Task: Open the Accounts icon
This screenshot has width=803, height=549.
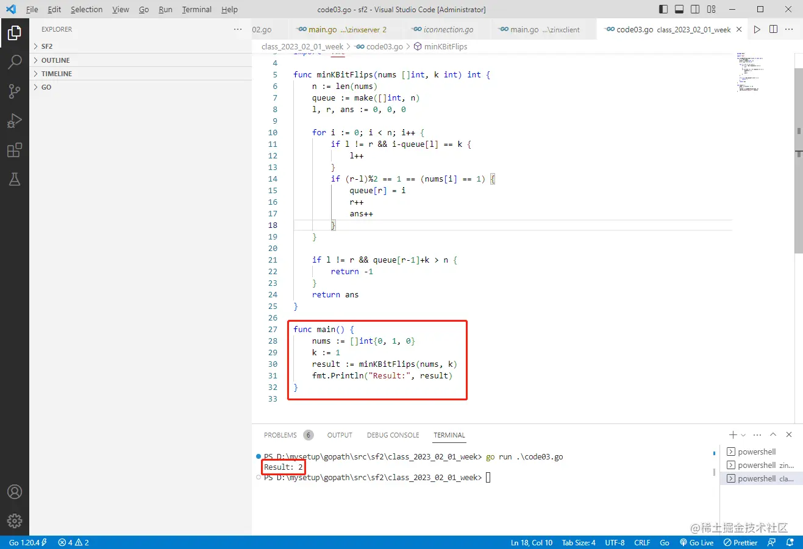Action: tap(15, 492)
